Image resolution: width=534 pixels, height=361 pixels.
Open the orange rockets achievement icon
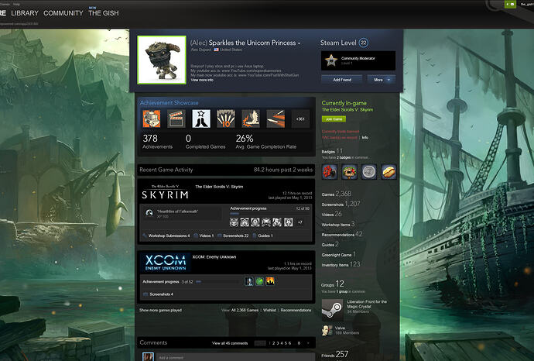pos(276,119)
